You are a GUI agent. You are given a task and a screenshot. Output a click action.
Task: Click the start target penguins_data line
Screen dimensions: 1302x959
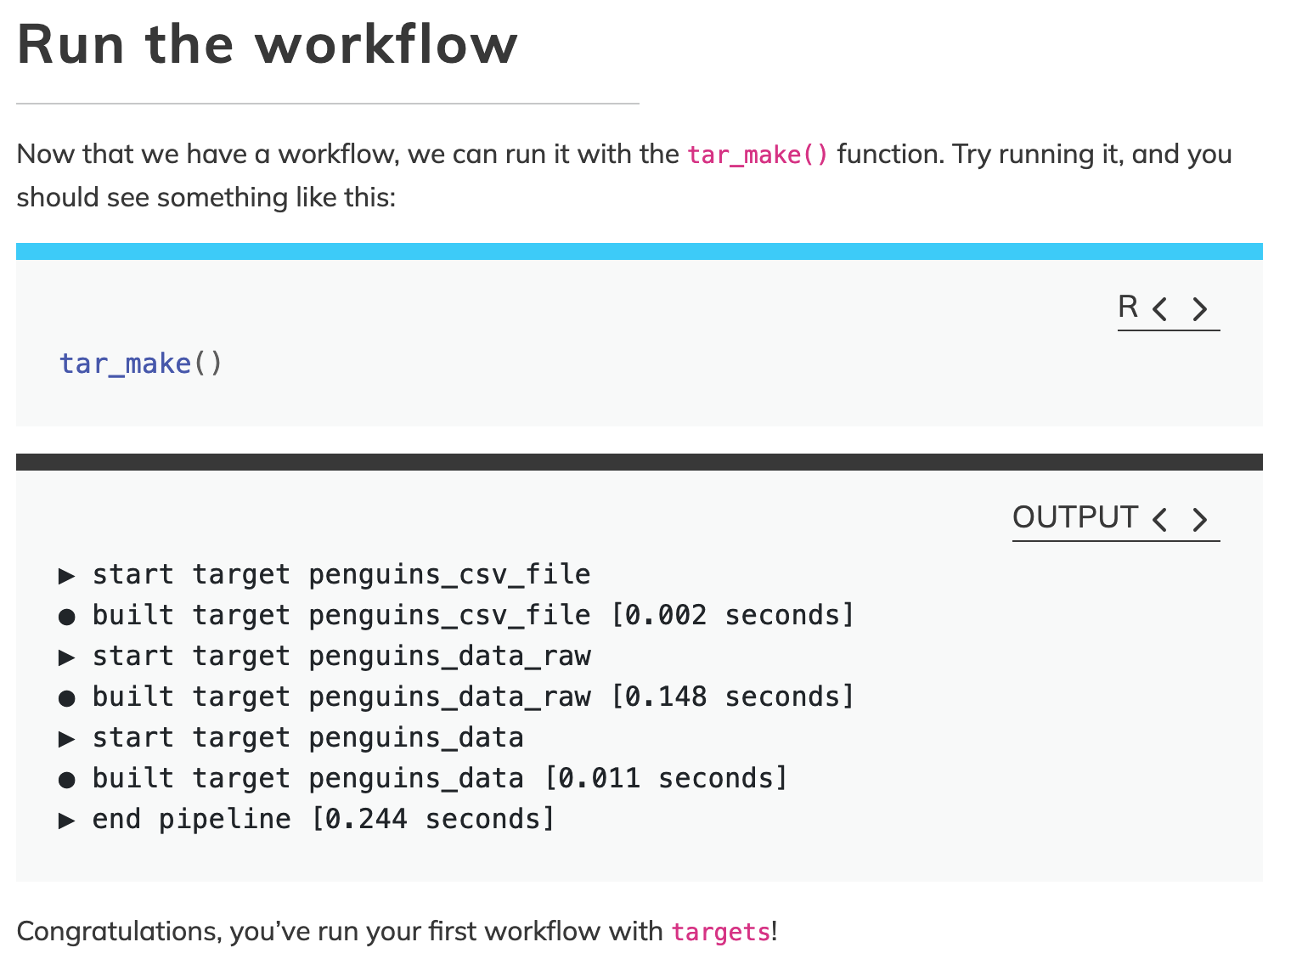coord(291,737)
